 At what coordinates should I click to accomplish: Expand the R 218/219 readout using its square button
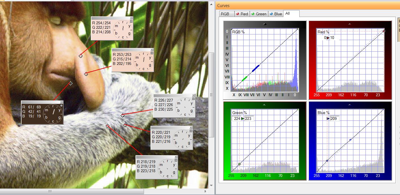[x=176, y=160]
